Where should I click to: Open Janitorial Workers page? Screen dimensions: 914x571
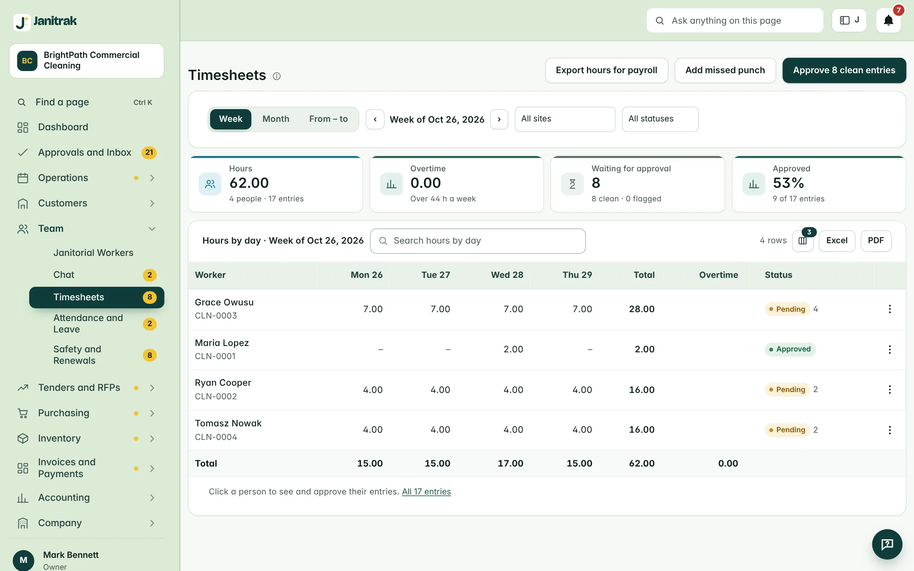tap(96, 253)
